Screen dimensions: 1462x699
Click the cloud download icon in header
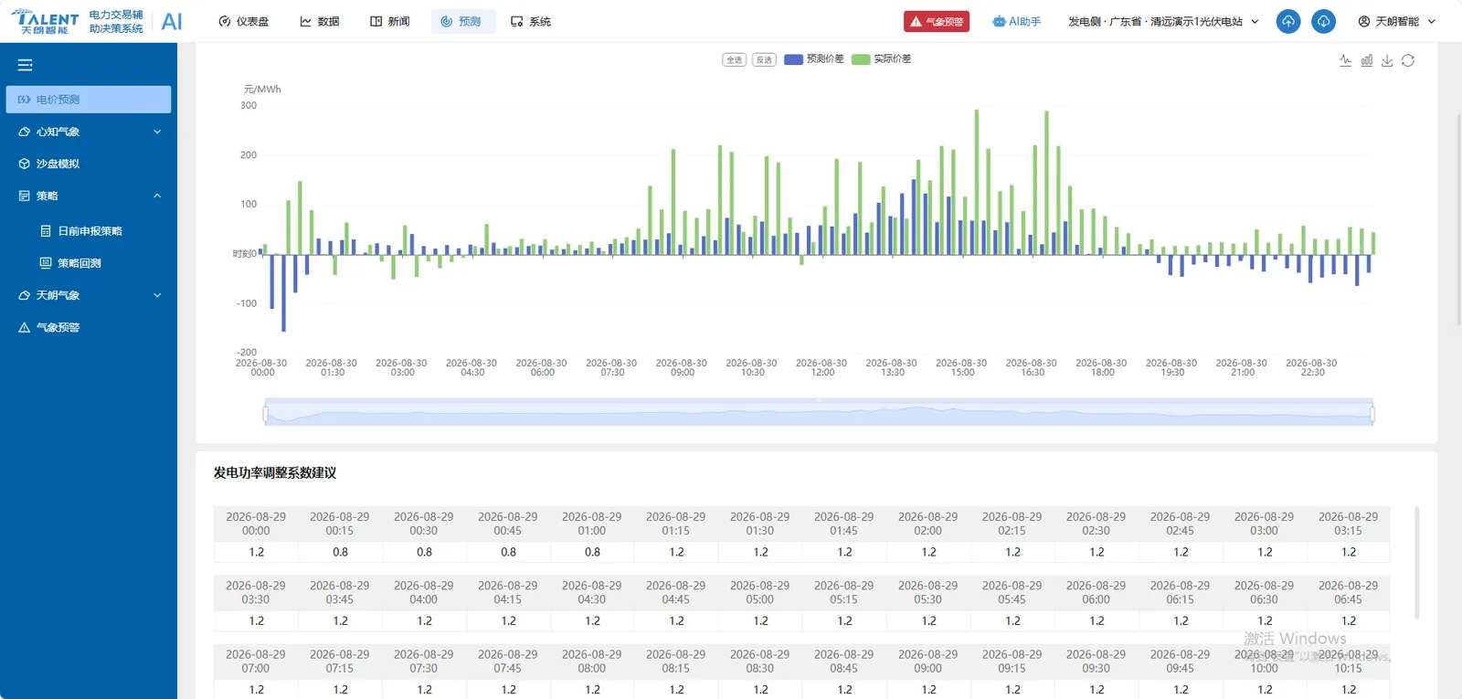tap(1323, 21)
